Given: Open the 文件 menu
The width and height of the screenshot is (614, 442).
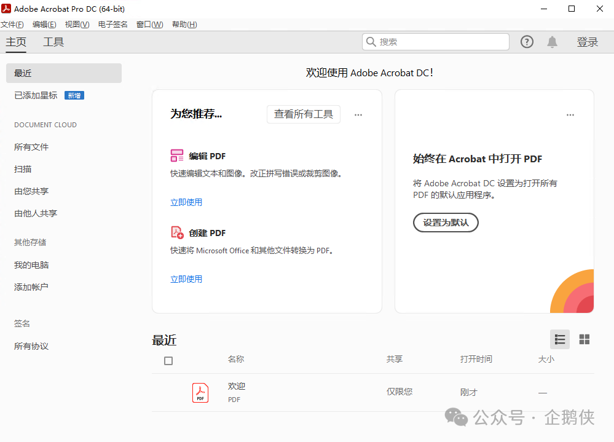Looking at the screenshot, I should click(12, 24).
